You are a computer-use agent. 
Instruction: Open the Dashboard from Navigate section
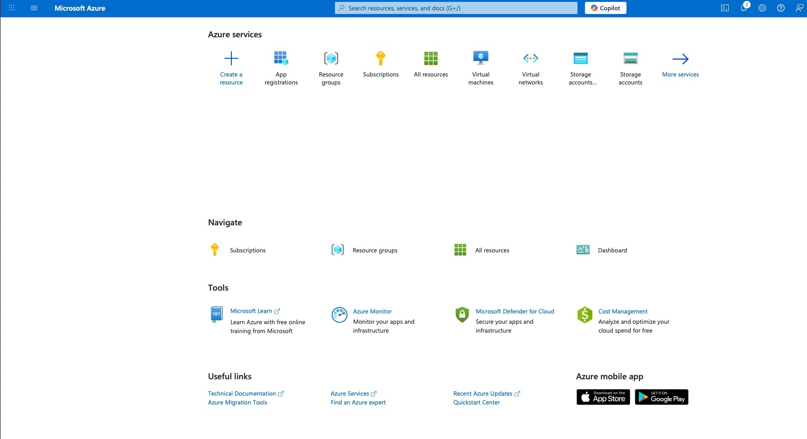point(612,250)
